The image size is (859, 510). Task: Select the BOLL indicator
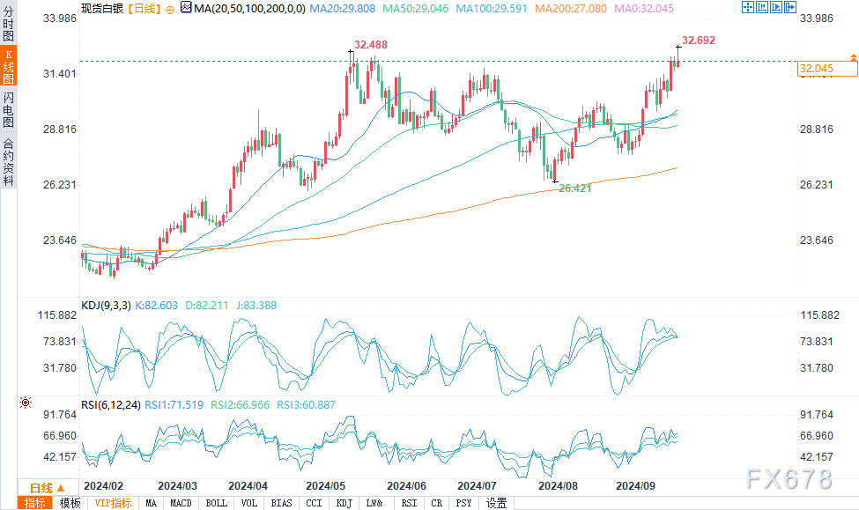[x=217, y=503]
